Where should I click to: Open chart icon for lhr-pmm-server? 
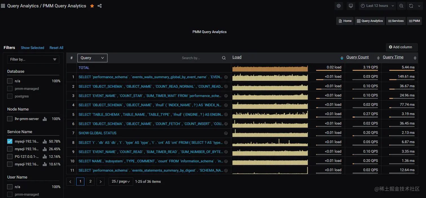[45, 119]
